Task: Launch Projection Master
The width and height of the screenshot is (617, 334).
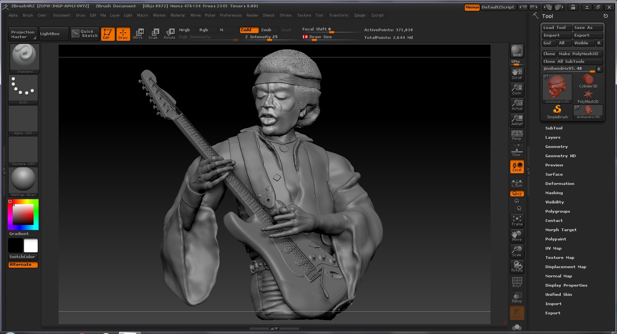Action: click(x=23, y=34)
